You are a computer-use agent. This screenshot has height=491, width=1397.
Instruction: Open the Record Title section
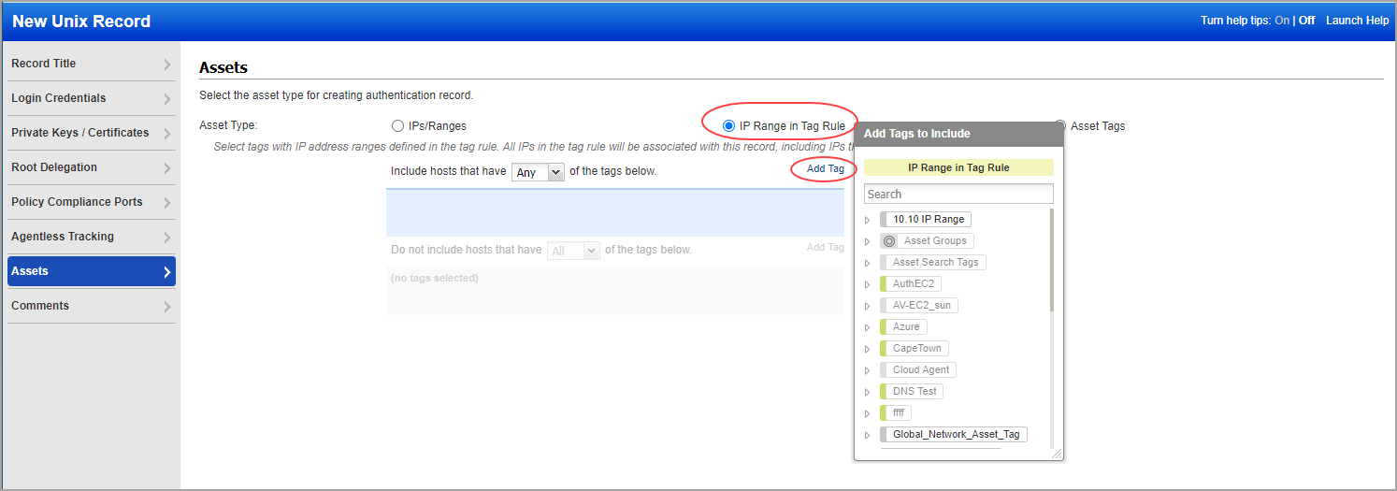92,64
